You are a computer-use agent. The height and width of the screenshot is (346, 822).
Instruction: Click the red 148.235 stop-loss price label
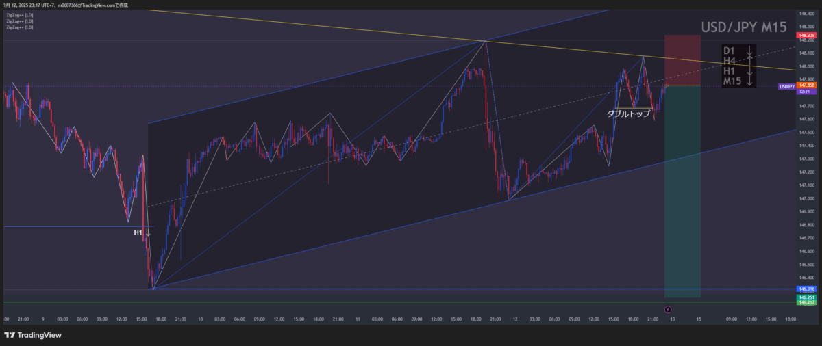point(806,35)
